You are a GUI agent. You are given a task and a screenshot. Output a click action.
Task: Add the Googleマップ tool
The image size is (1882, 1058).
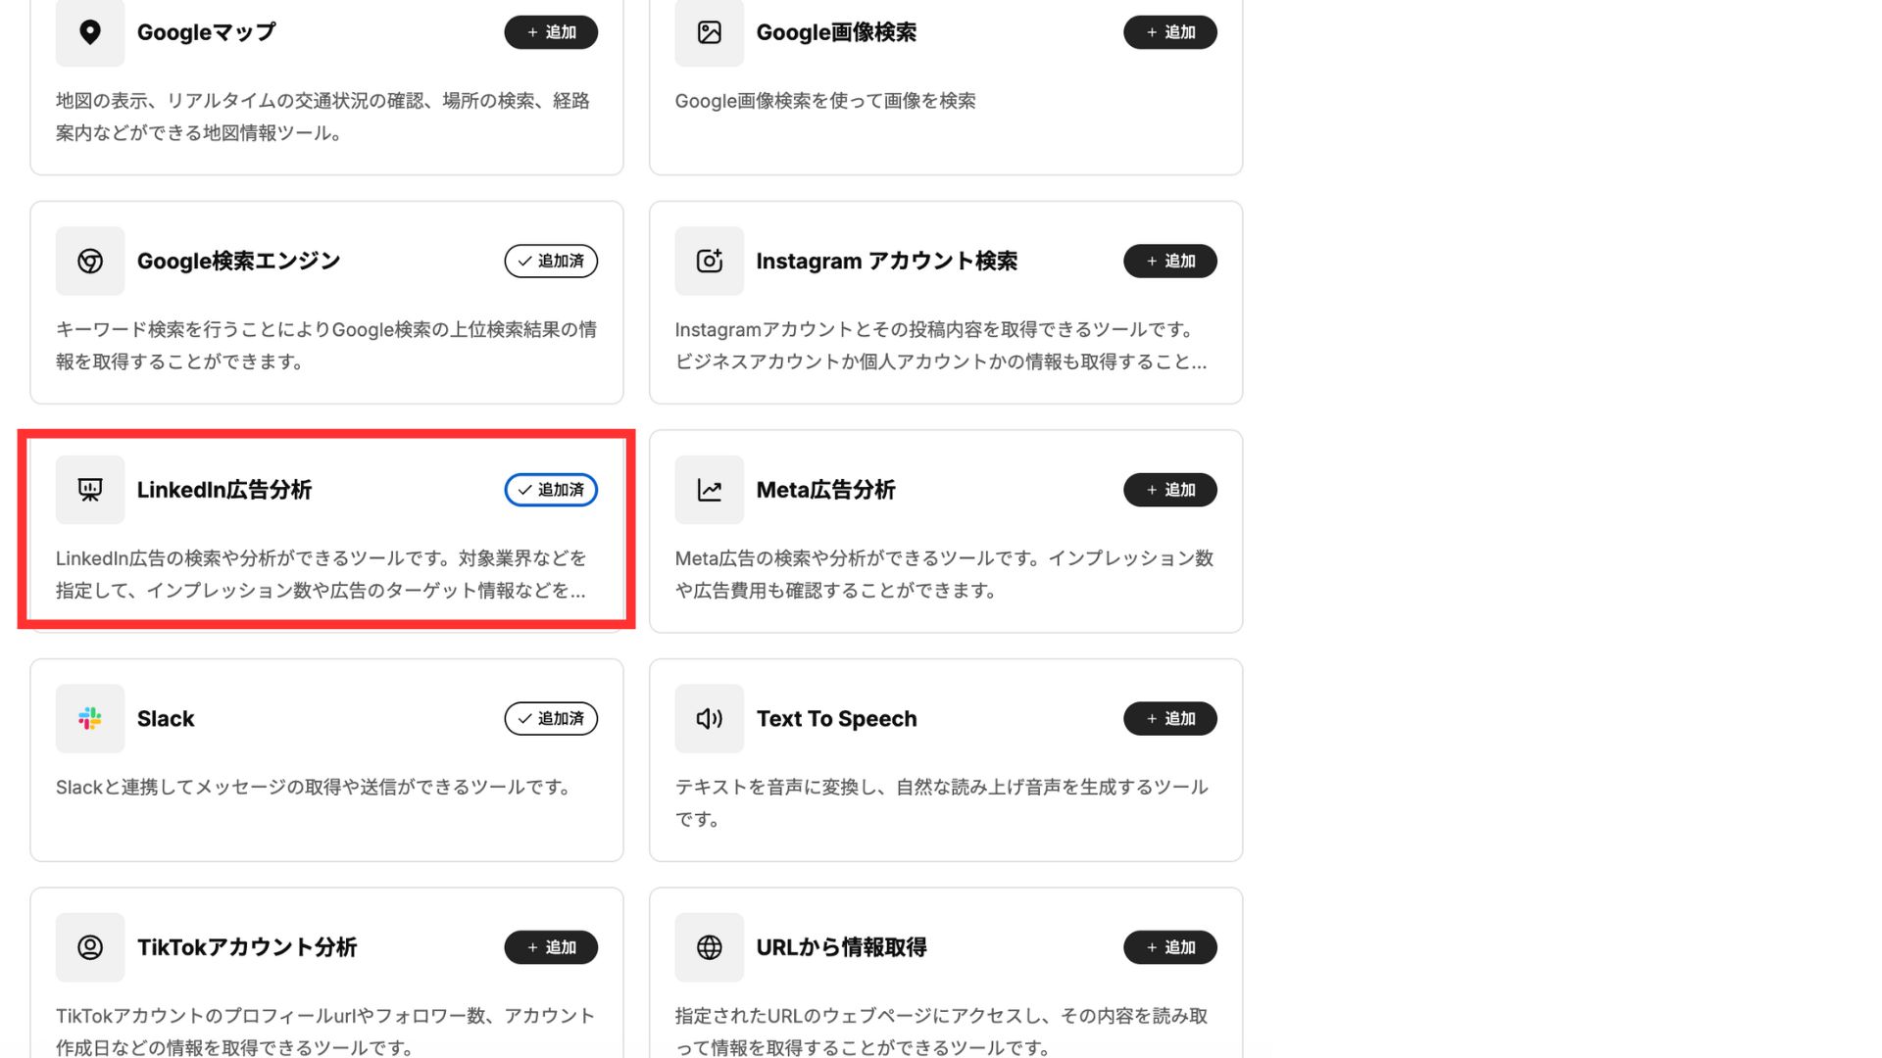tap(551, 32)
